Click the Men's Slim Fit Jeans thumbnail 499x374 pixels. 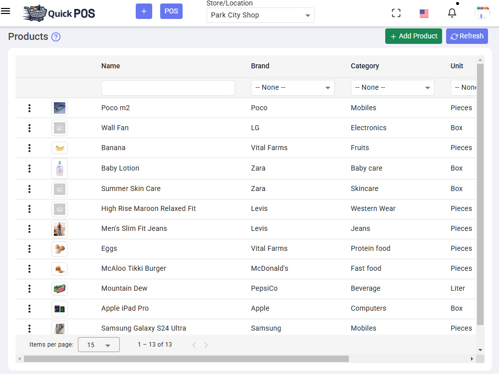click(59, 229)
